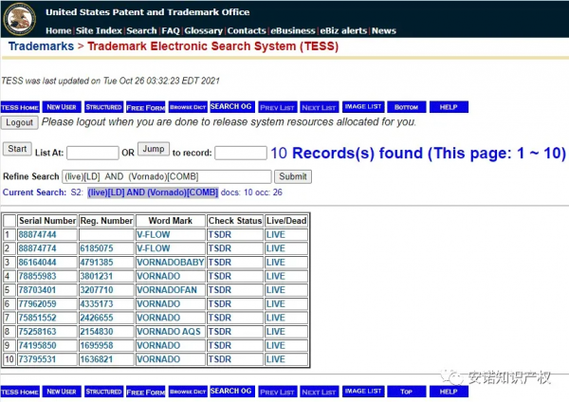This screenshot has width=569, height=402.
Task: Click inside the Refine Search text field
Action: pyautogui.click(x=165, y=176)
